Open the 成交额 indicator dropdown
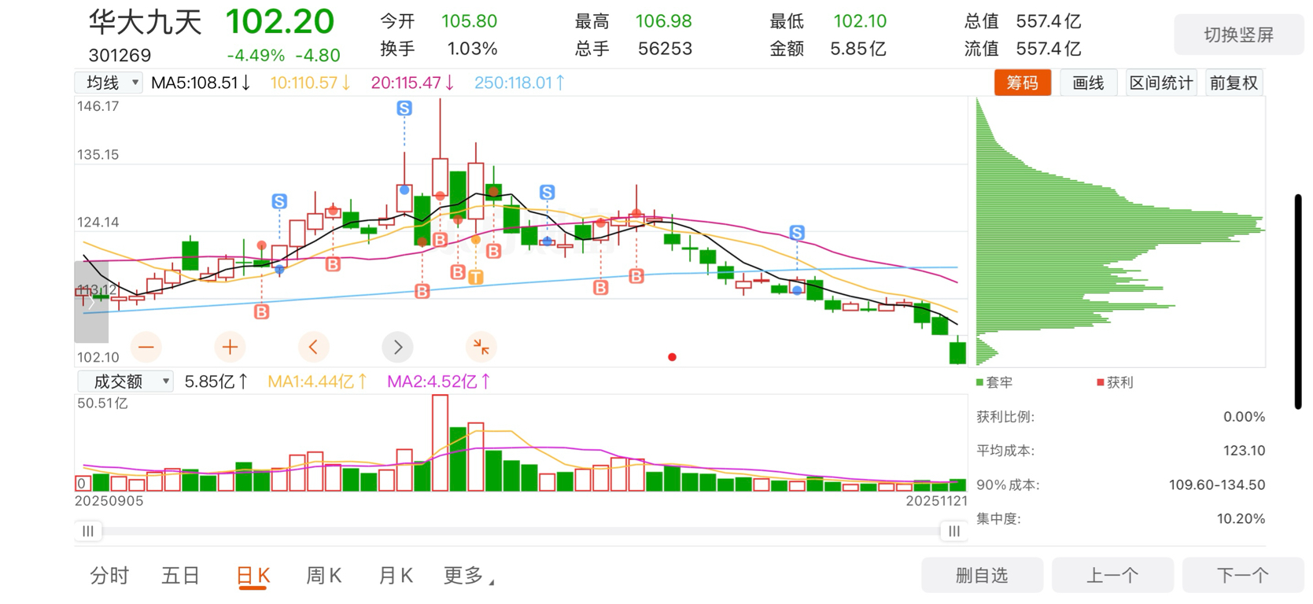 [x=125, y=381]
